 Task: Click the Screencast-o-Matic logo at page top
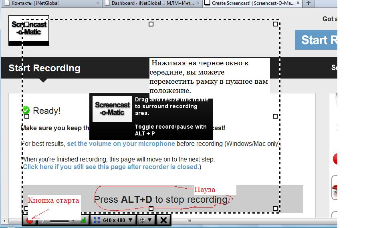pyautogui.click(x=29, y=30)
